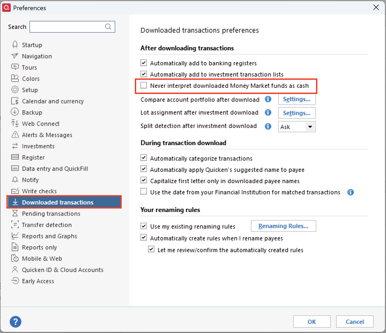The height and width of the screenshot is (333, 386).
Task: Cancel the Preferences dialog
Action: point(355,321)
